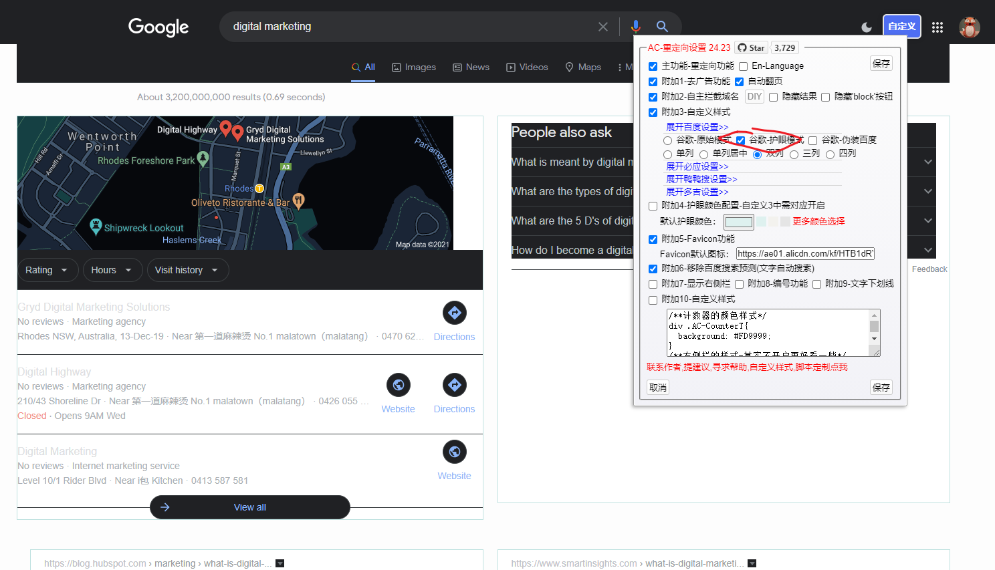The image size is (995, 570).
Task: Save settings with the 保存 button
Action: coord(881,387)
